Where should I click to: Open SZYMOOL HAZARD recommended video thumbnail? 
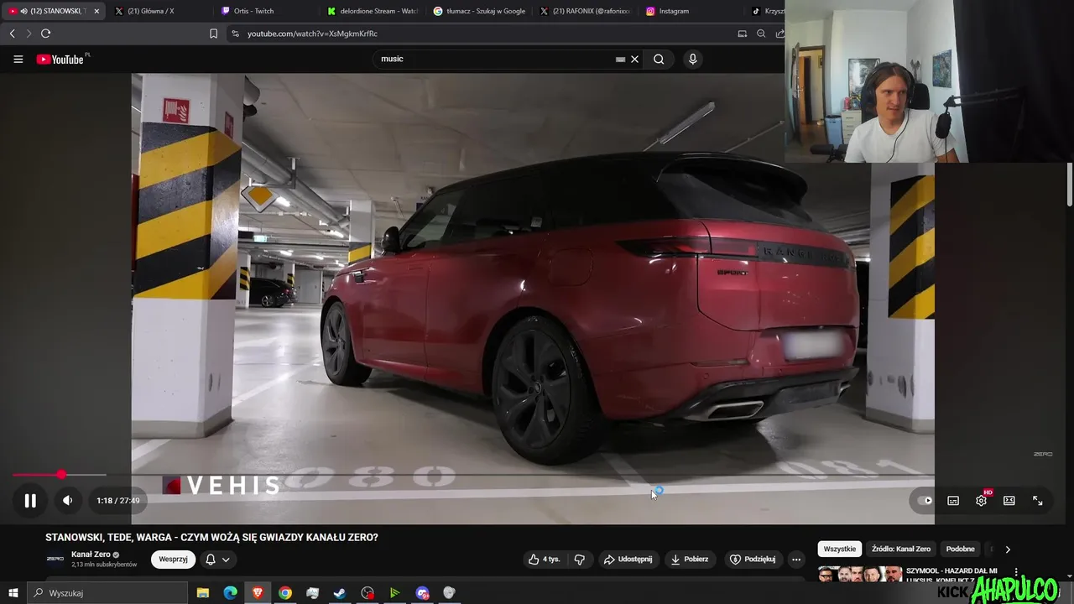[860, 575]
